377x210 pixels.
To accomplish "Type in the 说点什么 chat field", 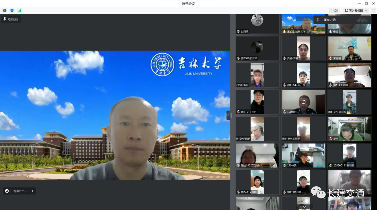I will [x=20, y=191].
